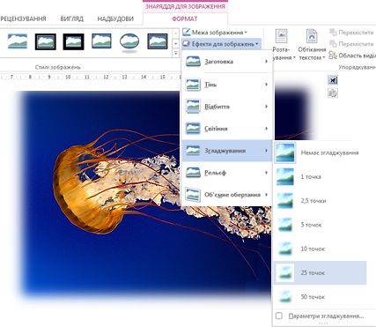Choose the first plain picture style thumbnail

click(18, 41)
